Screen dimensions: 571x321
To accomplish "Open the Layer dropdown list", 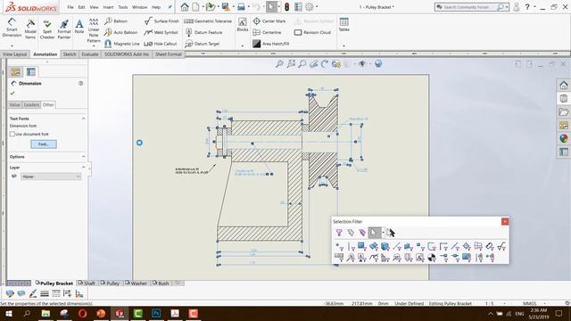I will coord(51,177).
